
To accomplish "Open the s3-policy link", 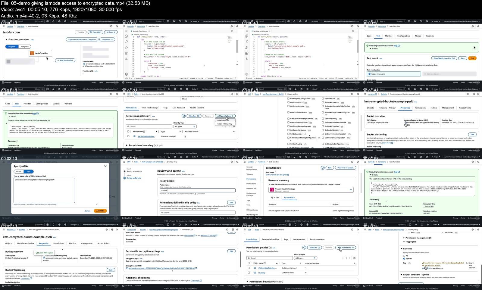I will coord(262,273).
